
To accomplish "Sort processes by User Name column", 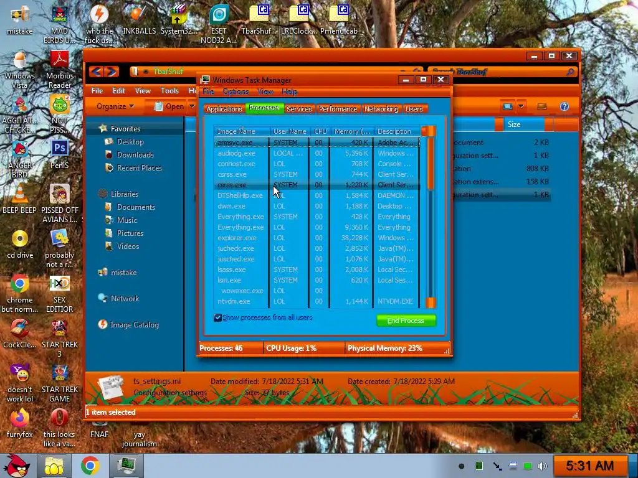I will click(290, 131).
